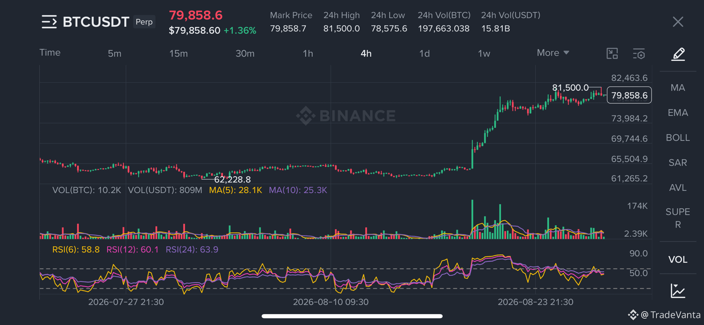The image size is (704, 325).
Task: Open the chart settings icon
Action: pyautogui.click(x=639, y=54)
